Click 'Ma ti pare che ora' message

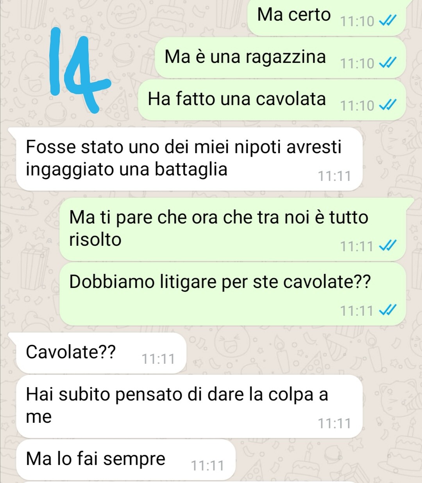[233, 229]
